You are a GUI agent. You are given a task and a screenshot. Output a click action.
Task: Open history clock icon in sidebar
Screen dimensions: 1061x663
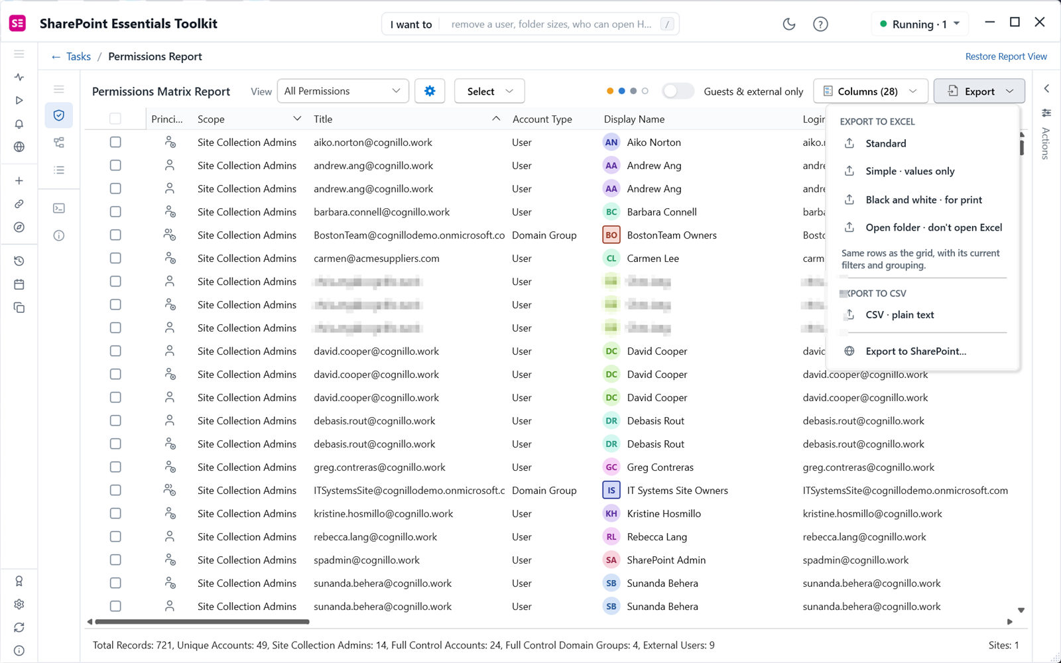19,261
